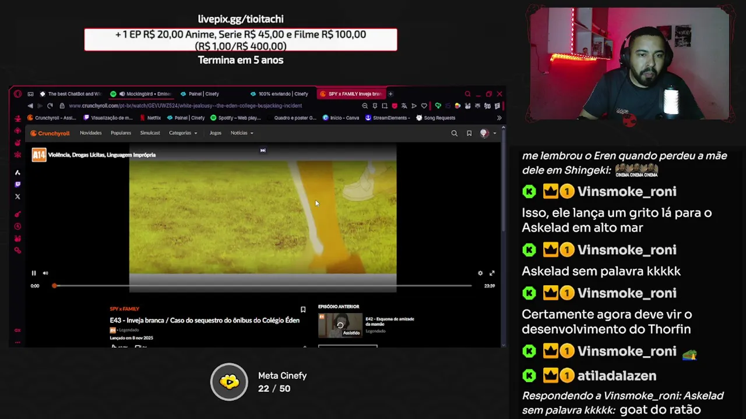
Task: Bookmark episode E43 to watchlist
Action: [303, 310]
